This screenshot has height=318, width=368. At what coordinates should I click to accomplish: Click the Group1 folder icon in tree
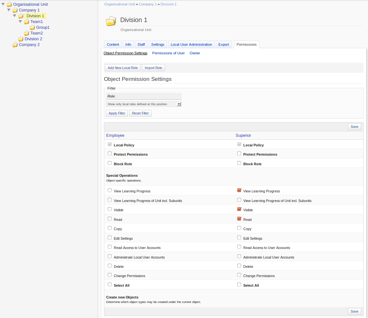pyautogui.click(x=32, y=27)
